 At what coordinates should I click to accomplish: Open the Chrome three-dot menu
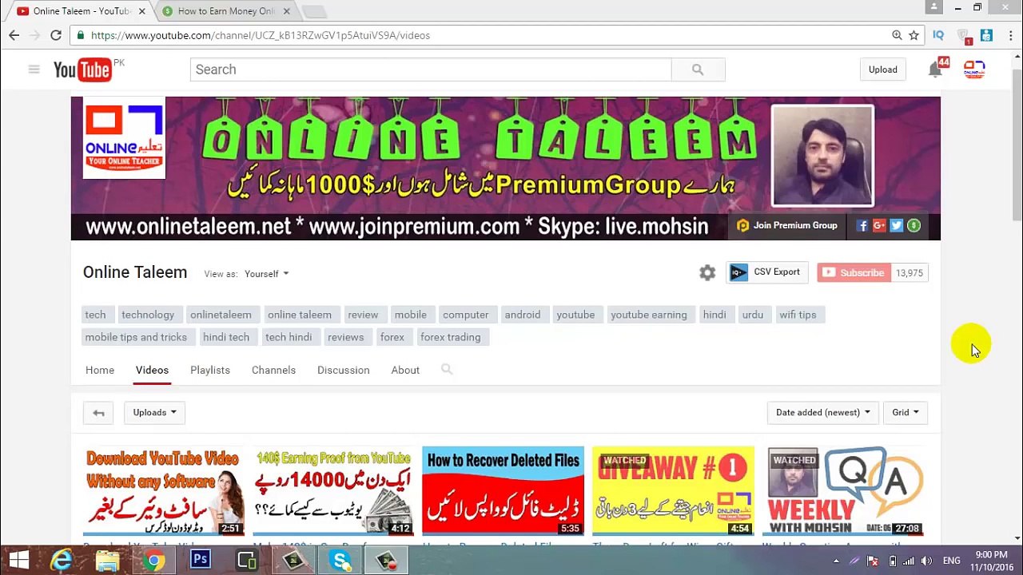pyautogui.click(x=1010, y=35)
